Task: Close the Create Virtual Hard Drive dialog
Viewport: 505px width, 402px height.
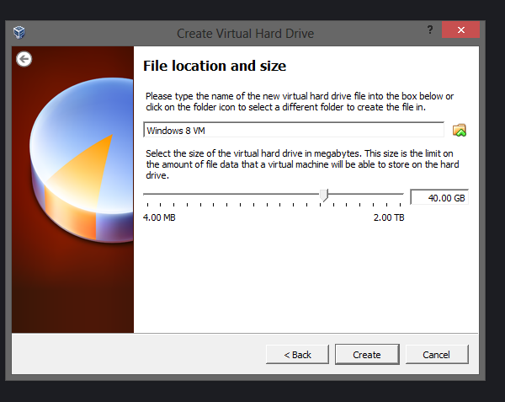Action: pos(461,29)
